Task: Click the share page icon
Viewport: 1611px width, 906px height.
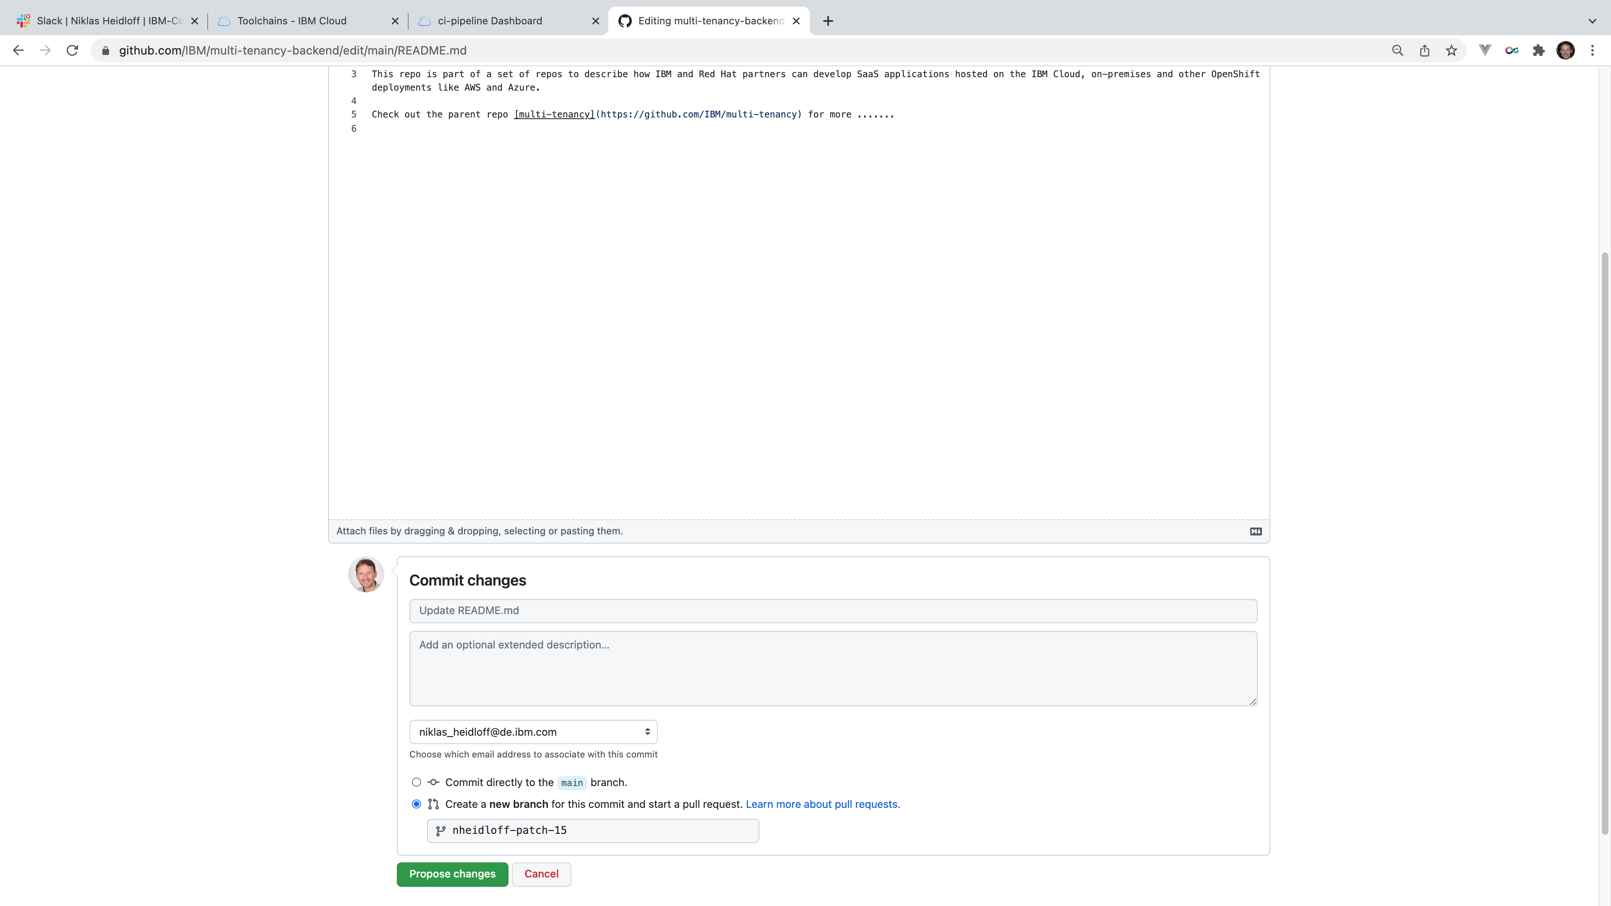Action: [1424, 51]
